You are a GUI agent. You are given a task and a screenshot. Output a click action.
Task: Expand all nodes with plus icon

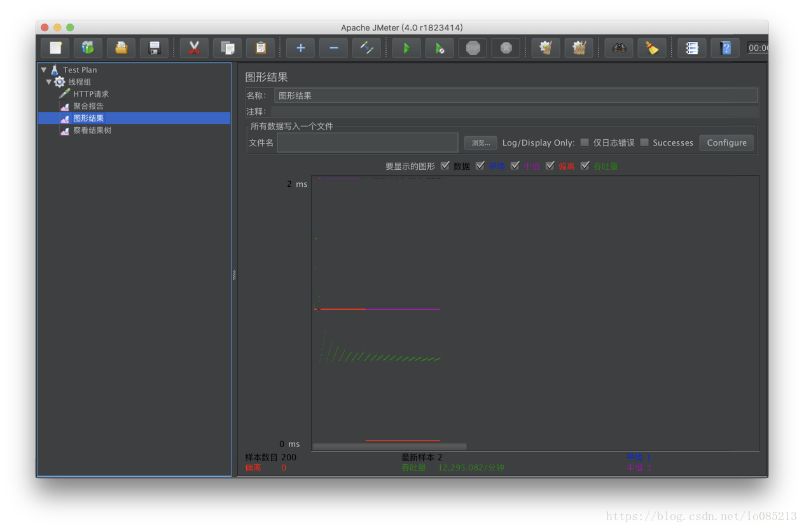tap(300, 48)
